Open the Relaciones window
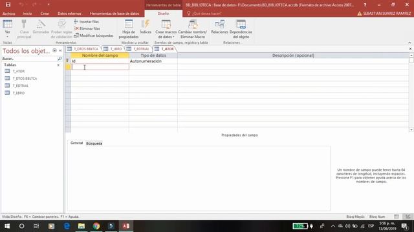This screenshot has width=414, height=232. [x=219, y=27]
